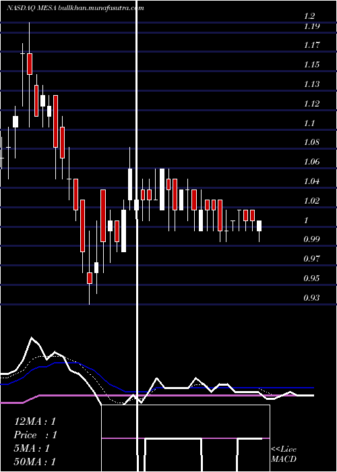
Task: Click the 1.02 price axis label
Action: [311, 200]
